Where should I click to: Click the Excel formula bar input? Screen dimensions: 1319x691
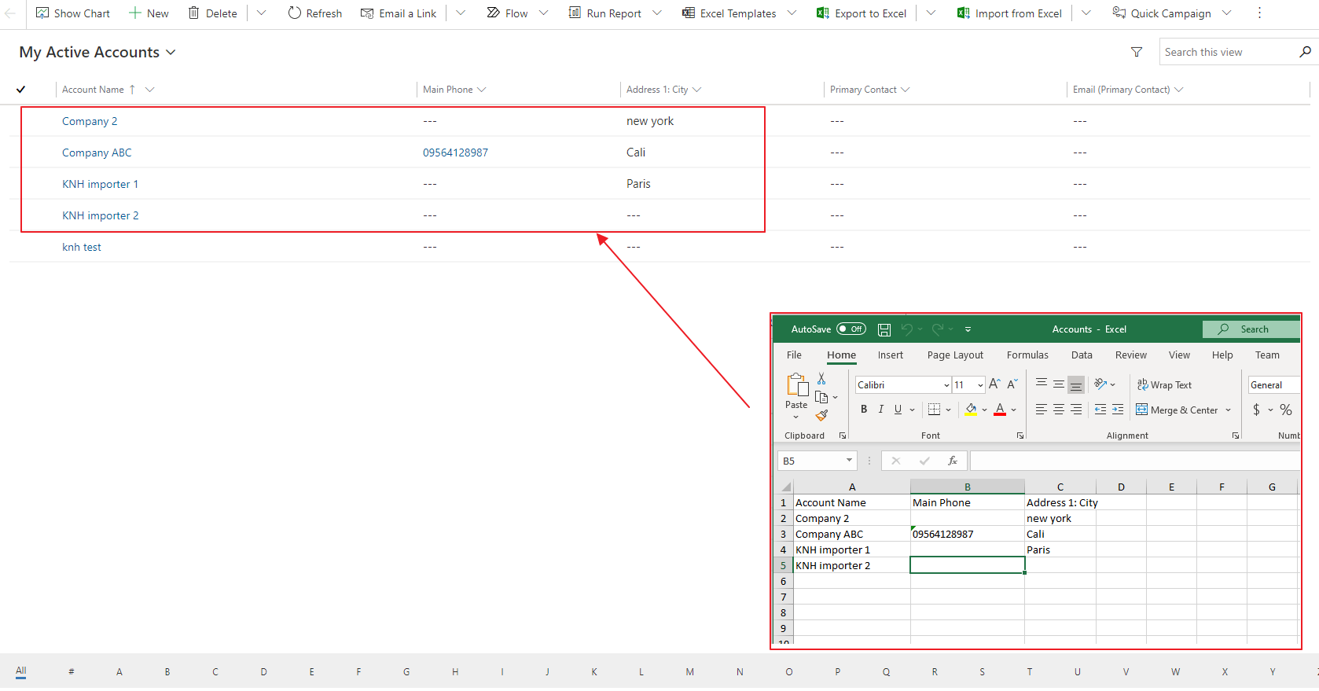pyautogui.click(x=1135, y=461)
